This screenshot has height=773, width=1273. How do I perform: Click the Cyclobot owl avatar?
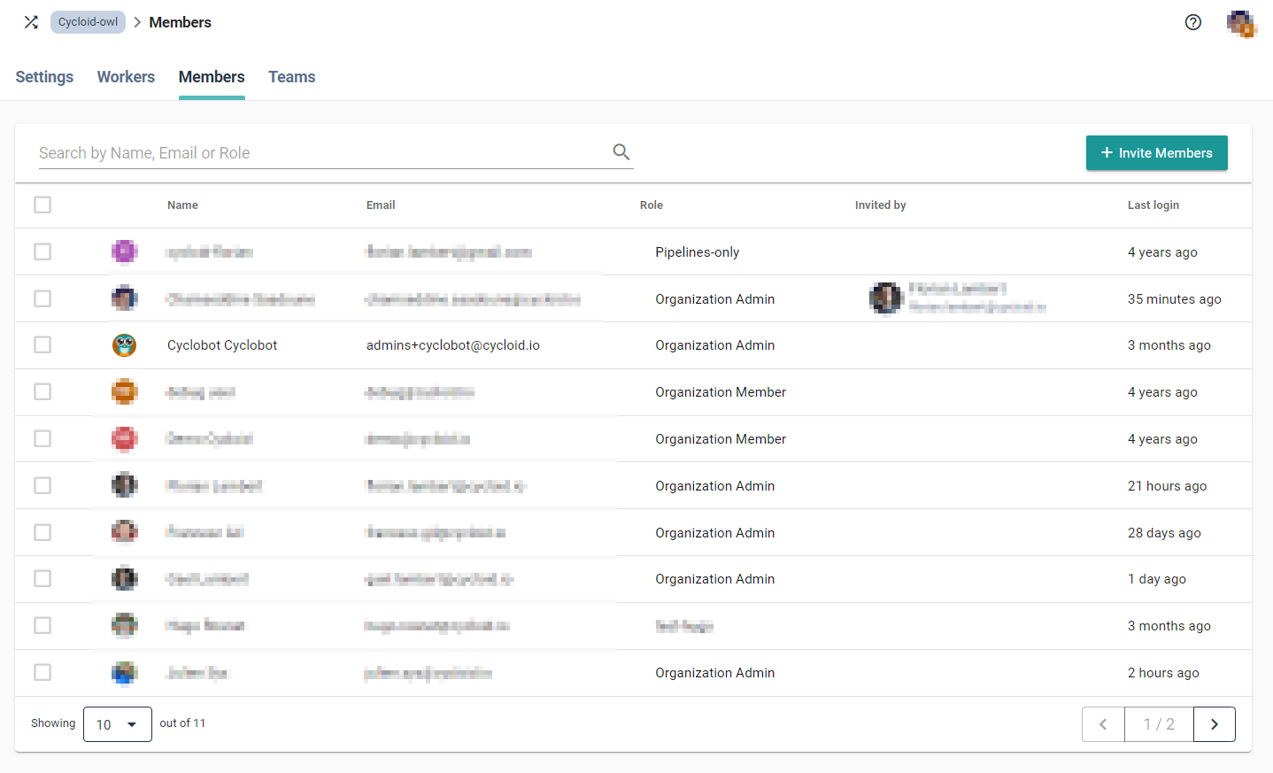coord(124,345)
